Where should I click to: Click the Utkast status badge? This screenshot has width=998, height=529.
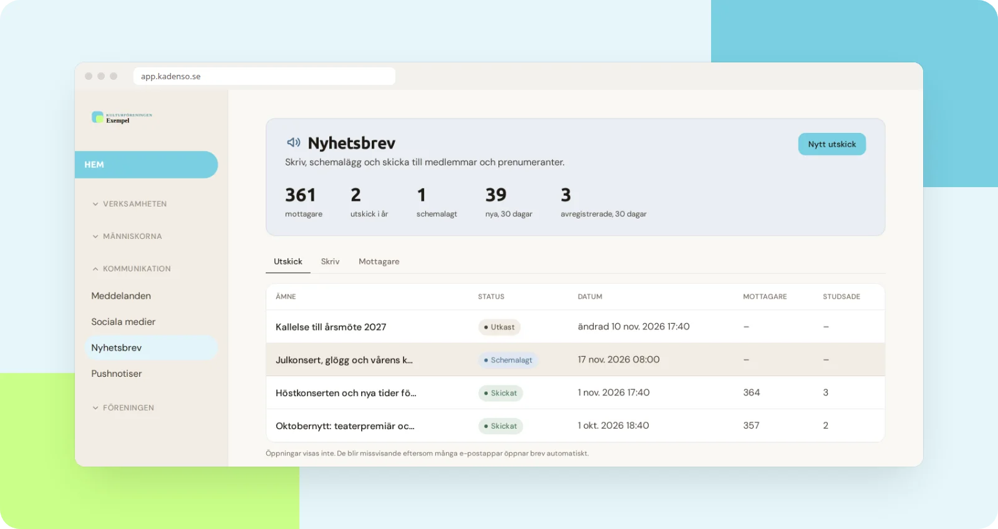(x=500, y=327)
